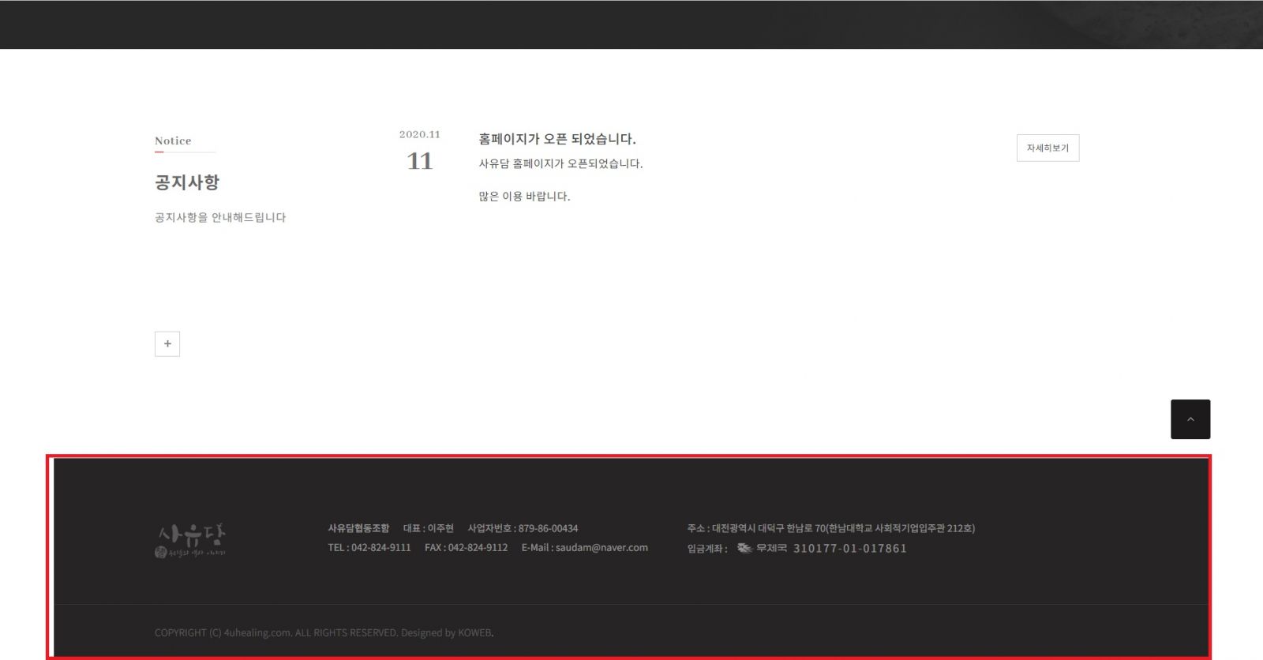Click the 사업자번호 879-86-00434 text
This screenshot has height=660, width=1263.
pyautogui.click(x=523, y=528)
